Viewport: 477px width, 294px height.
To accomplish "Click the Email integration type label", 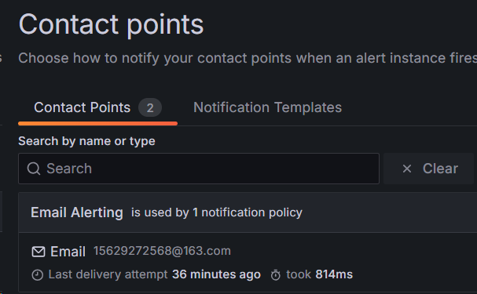I will tap(68, 252).
